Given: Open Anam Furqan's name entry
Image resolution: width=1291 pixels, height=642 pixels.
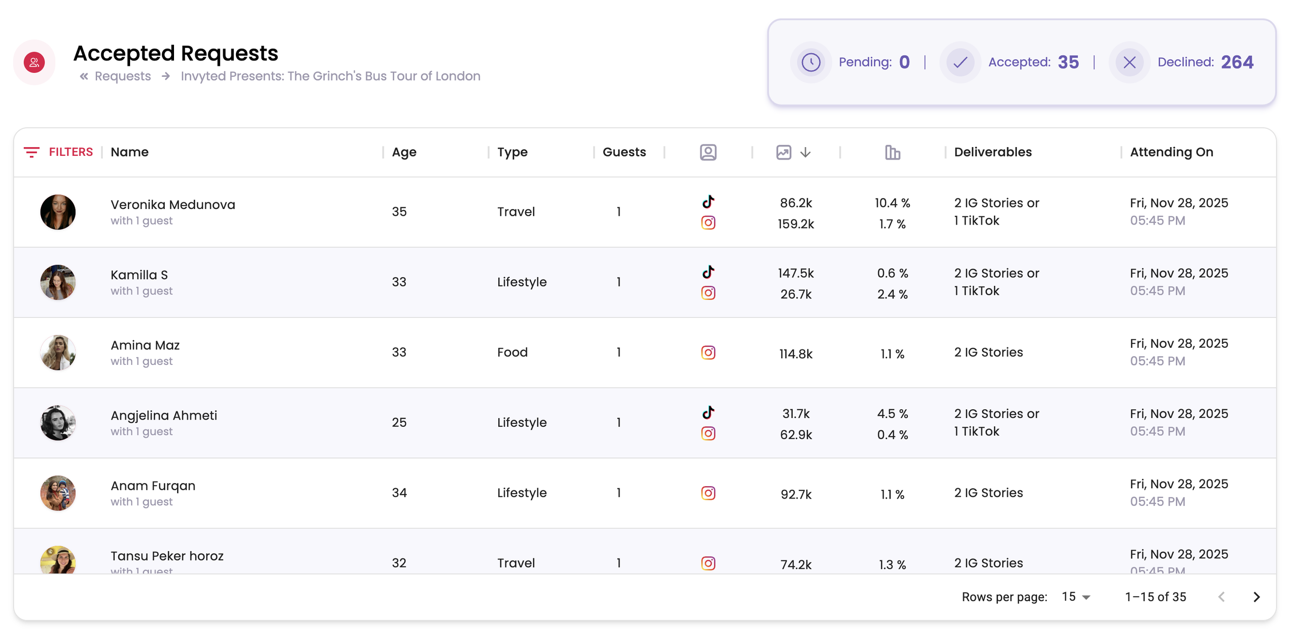Looking at the screenshot, I should pyautogui.click(x=153, y=486).
